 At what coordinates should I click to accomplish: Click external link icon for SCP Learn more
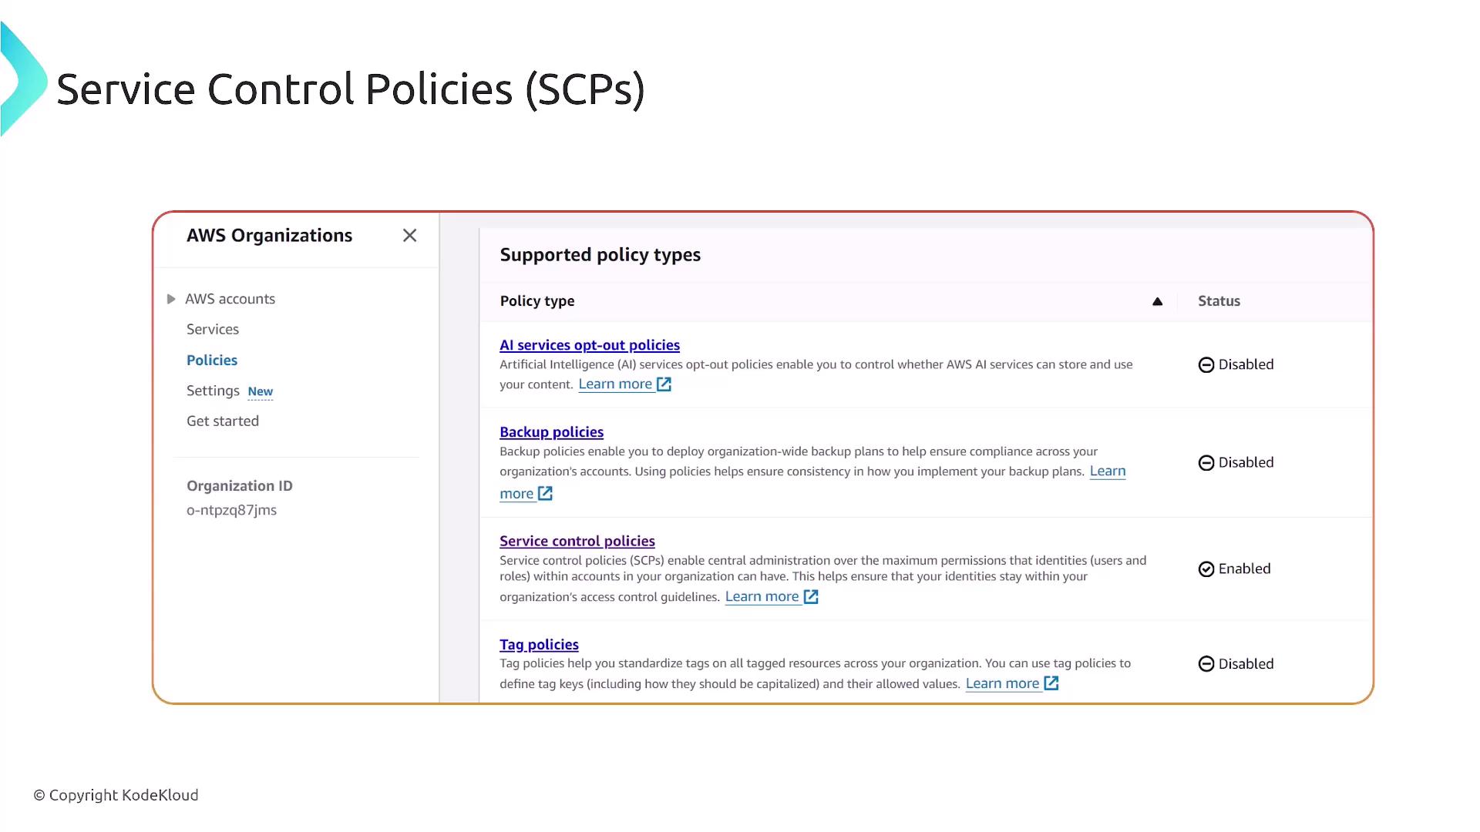click(811, 597)
